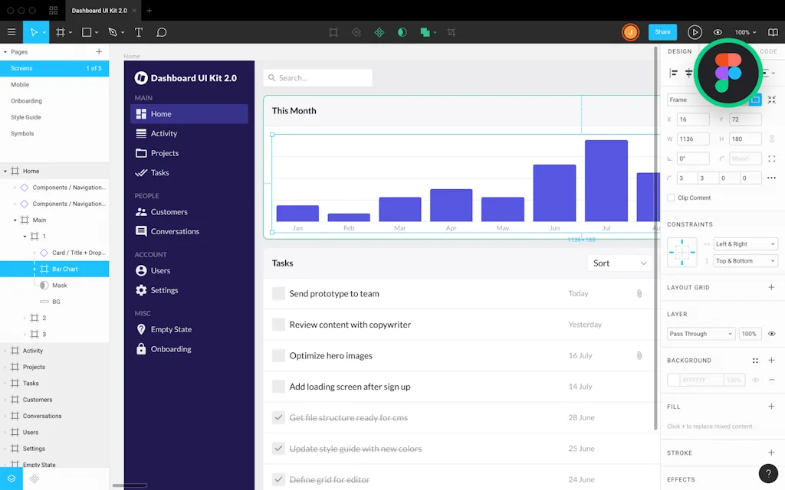Open the comment tool
785x490 pixels.
(160, 32)
